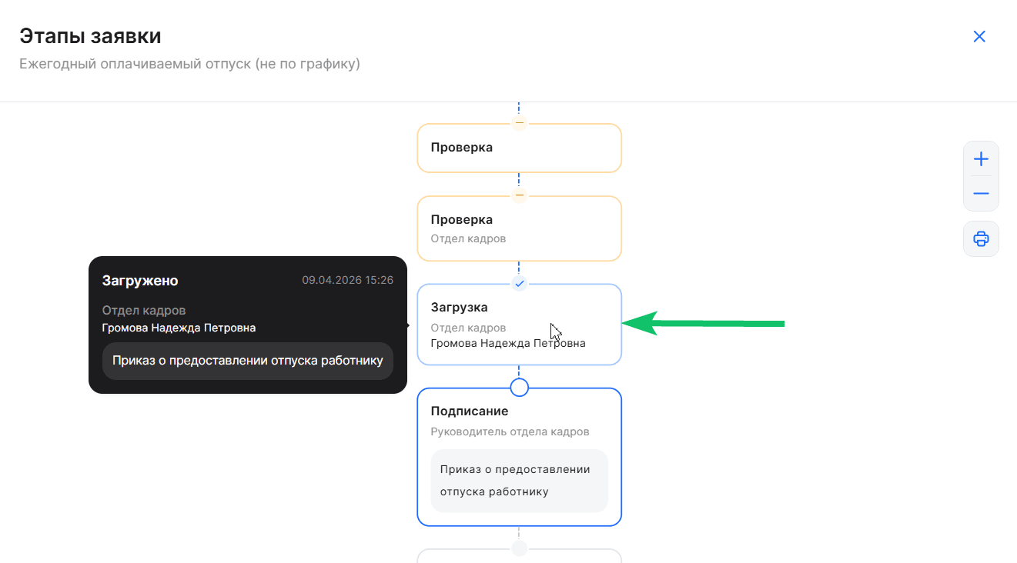The image size is (1017, 563).
Task: Click the blue checkmark above the Загрузка stage
Action: click(x=519, y=283)
